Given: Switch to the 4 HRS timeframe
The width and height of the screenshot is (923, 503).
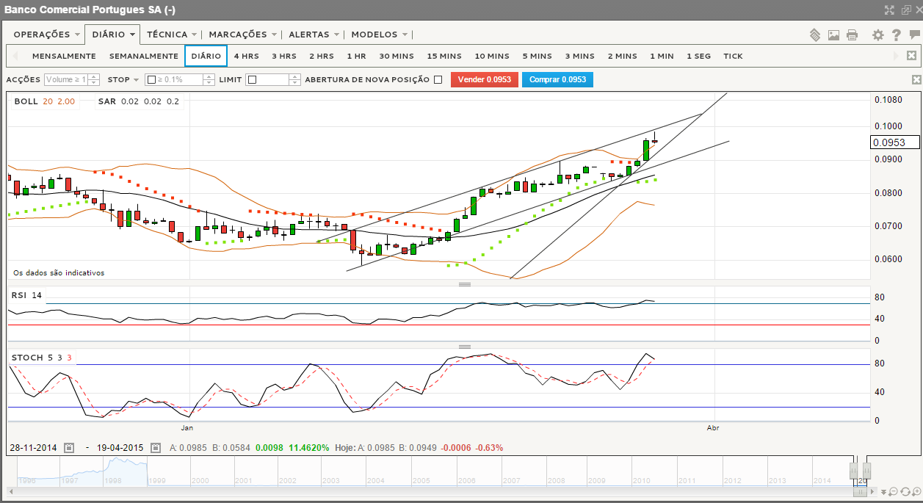Looking at the screenshot, I should [246, 56].
